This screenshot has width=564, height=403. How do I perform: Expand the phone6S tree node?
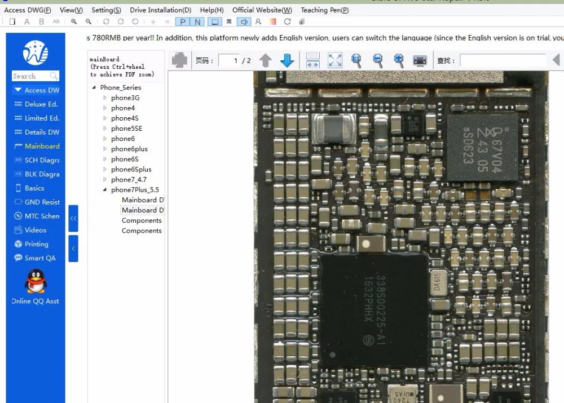click(x=105, y=159)
